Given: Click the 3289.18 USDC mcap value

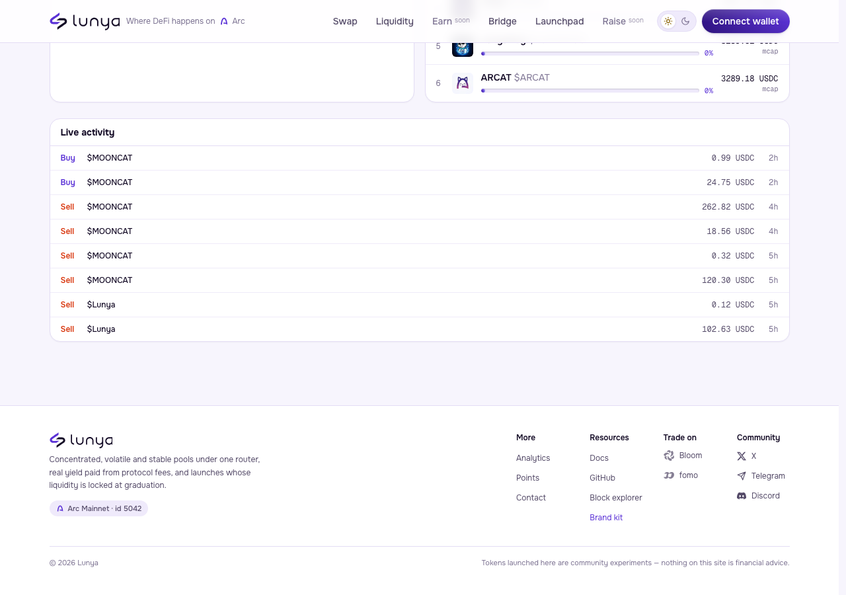Looking at the screenshot, I should [750, 79].
